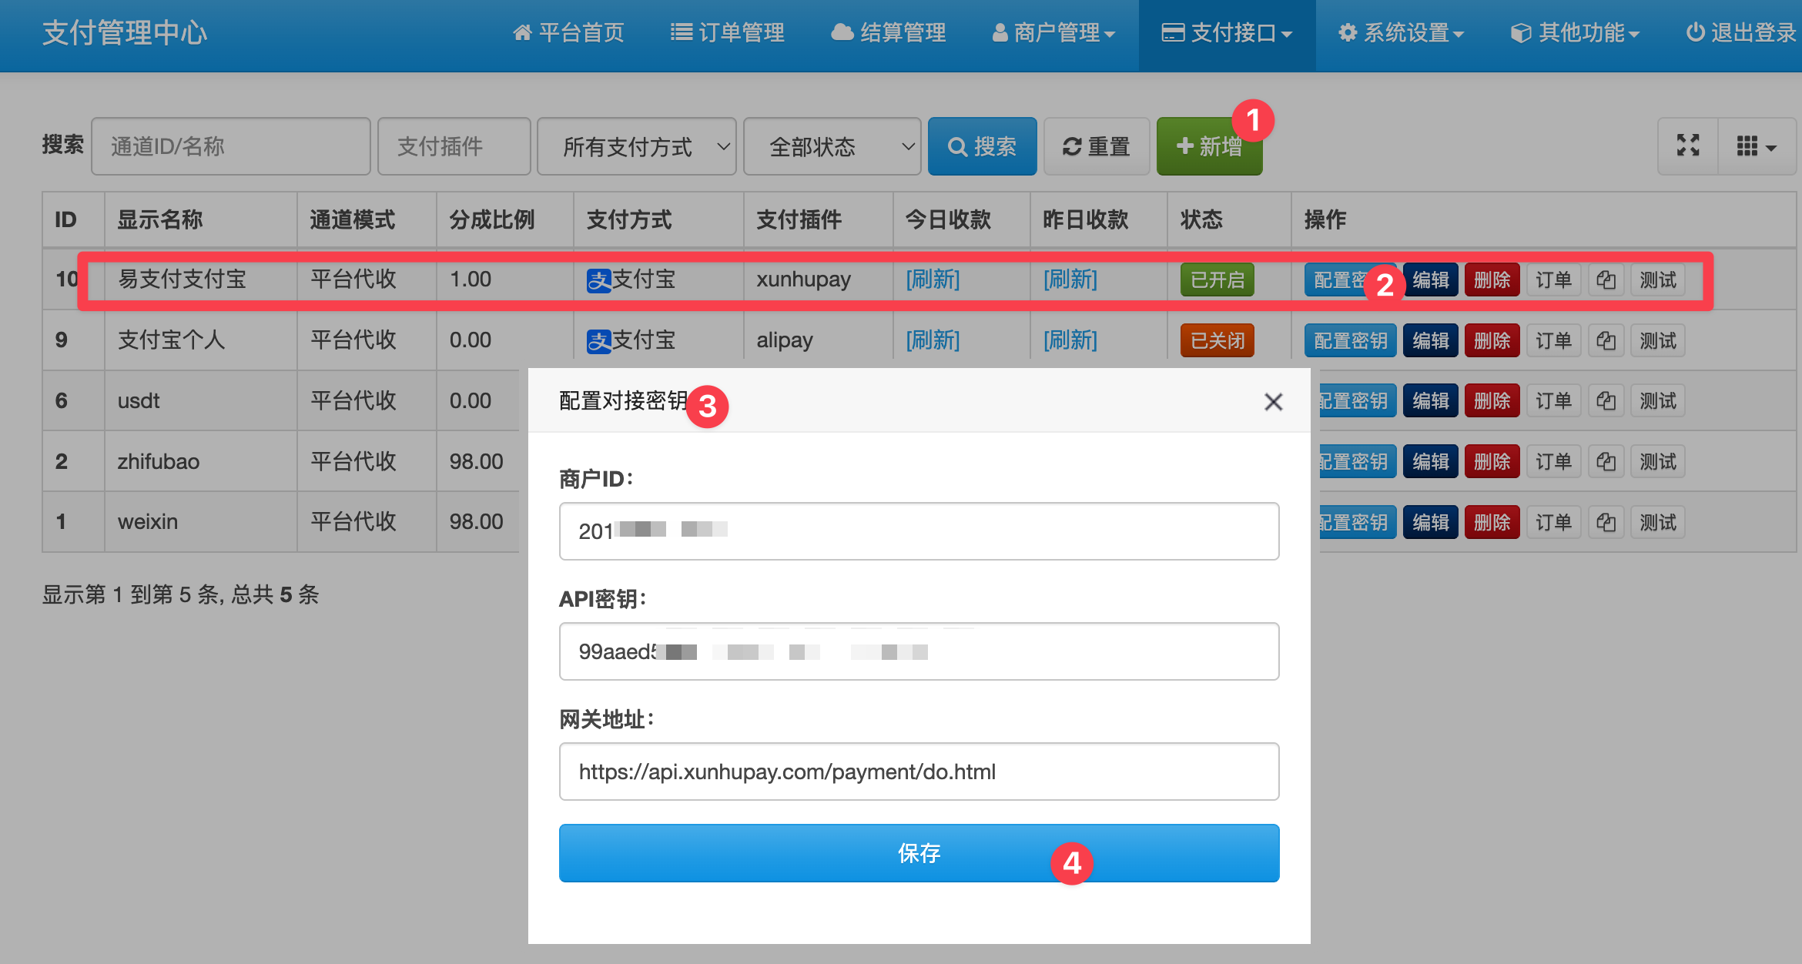Open the 订单管理 menu

(x=727, y=33)
